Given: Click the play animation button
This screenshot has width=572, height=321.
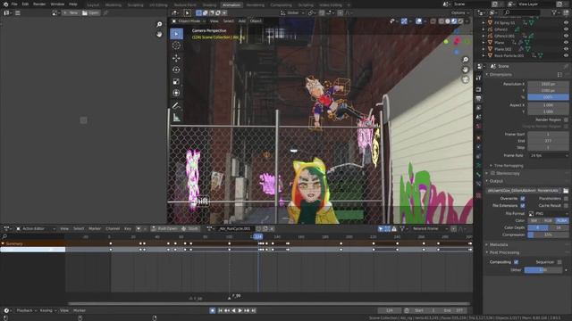Looking at the screenshot, I should (x=240, y=310).
